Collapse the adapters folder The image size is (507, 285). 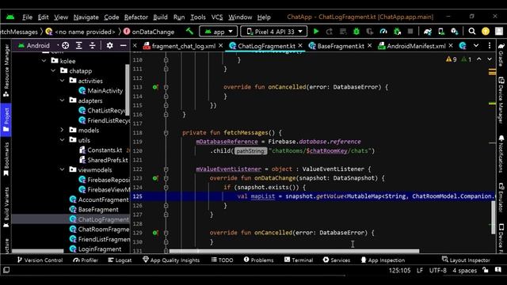pyautogui.click(x=62, y=101)
